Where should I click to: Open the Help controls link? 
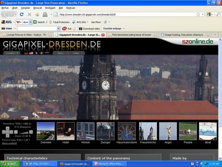click(x=9, y=143)
